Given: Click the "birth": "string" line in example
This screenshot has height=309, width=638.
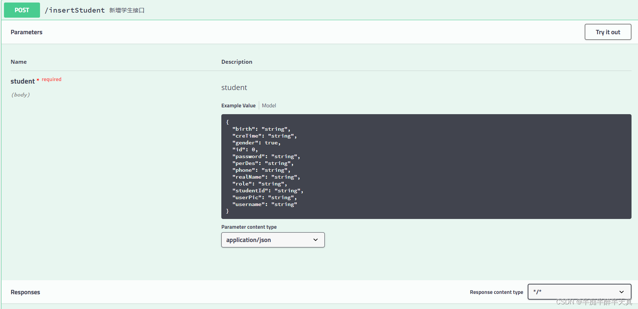Looking at the screenshot, I should (261, 129).
